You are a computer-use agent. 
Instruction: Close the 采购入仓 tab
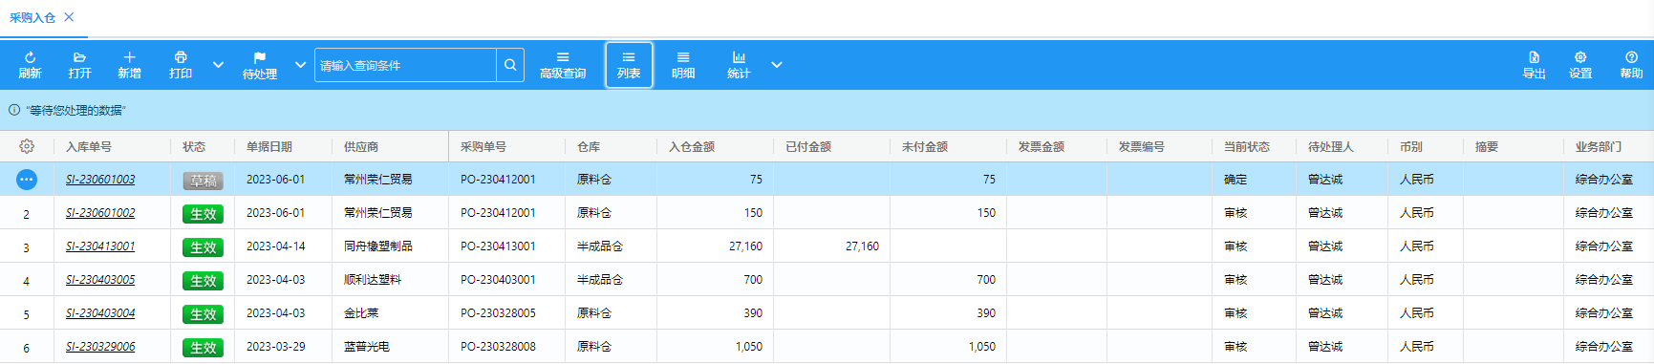[69, 17]
